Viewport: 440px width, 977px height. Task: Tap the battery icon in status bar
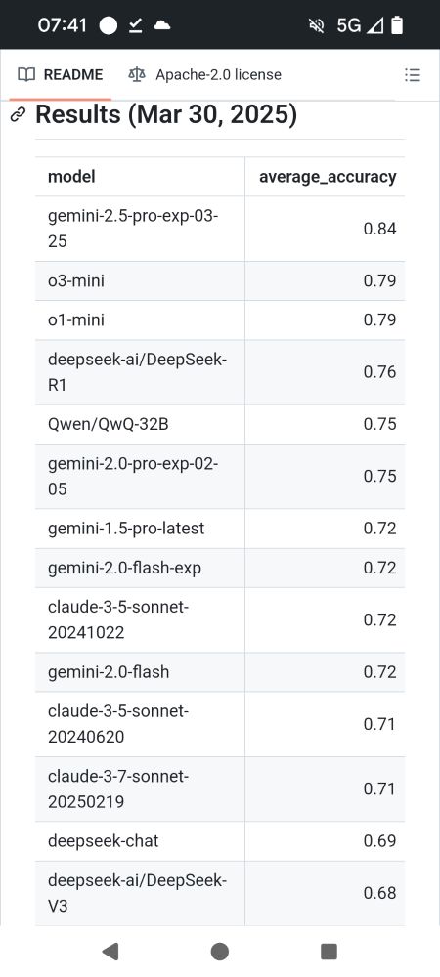point(397,25)
